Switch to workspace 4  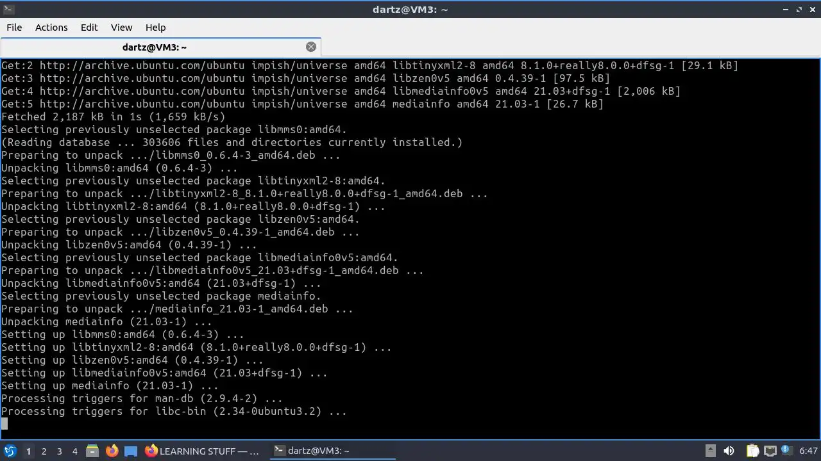tap(74, 451)
